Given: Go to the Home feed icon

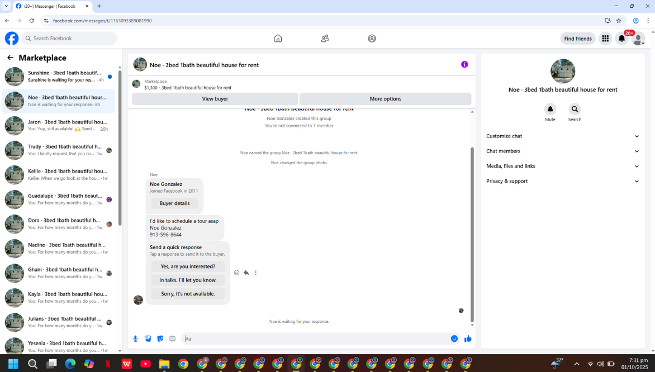Looking at the screenshot, I should [x=278, y=39].
